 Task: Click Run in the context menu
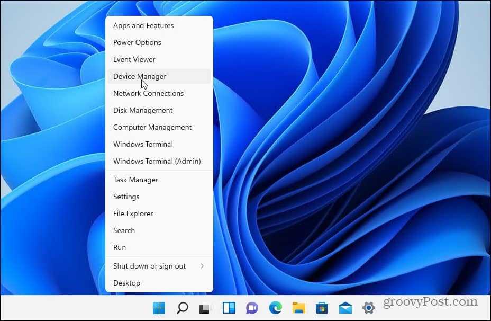pos(120,247)
